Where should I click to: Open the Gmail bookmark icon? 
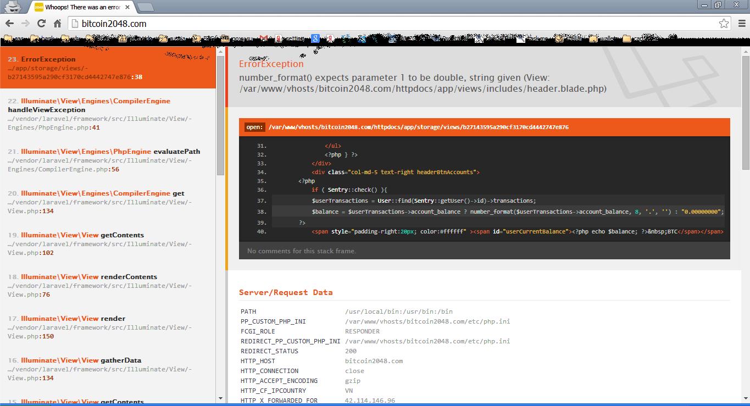[x=264, y=38]
